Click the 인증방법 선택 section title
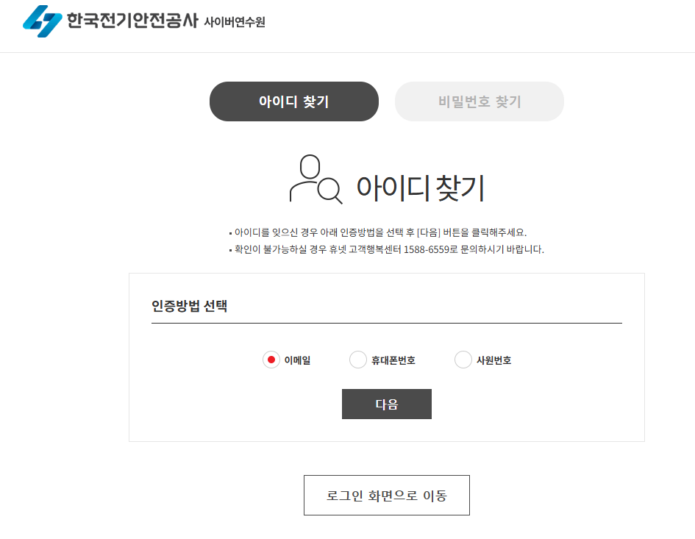Viewport: 695px width, 539px height. point(189,306)
